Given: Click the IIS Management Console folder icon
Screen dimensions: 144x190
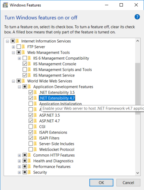Looking at the screenshot, I should (x=29, y=64).
